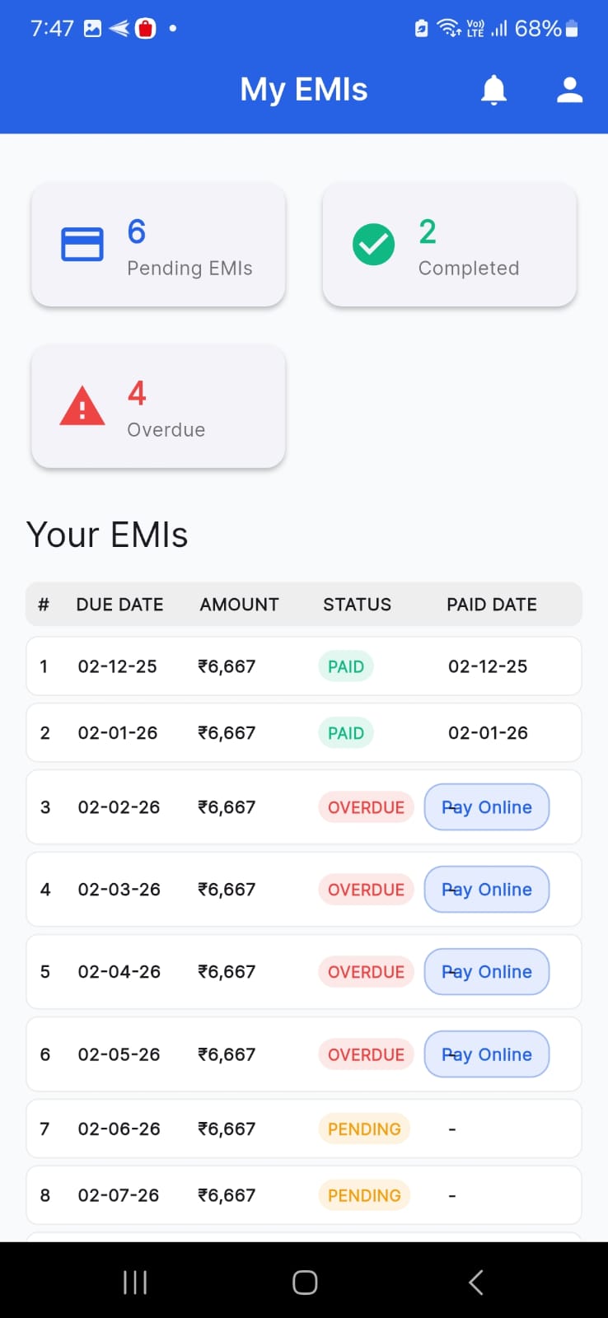Tap the Android back navigation icon
This screenshot has width=608, height=1318.
[475, 1282]
